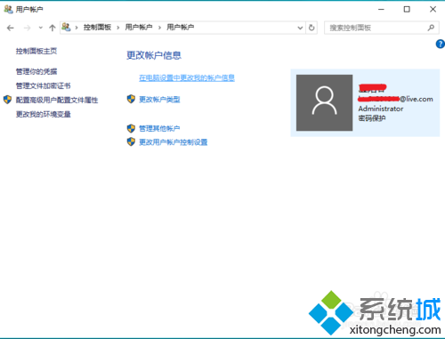The height and width of the screenshot is (339, 445).
Task: Open help with the blue question mark
Action: (440, 44)
